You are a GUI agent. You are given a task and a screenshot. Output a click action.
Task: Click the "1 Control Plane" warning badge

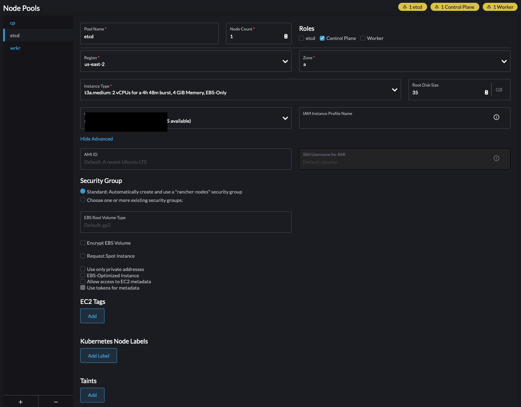(x=455, y=7)
